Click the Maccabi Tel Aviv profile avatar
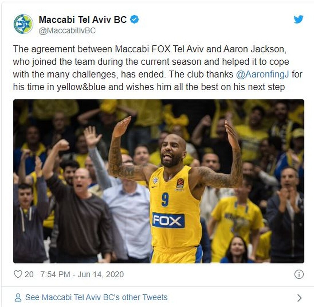 (23, 24)
